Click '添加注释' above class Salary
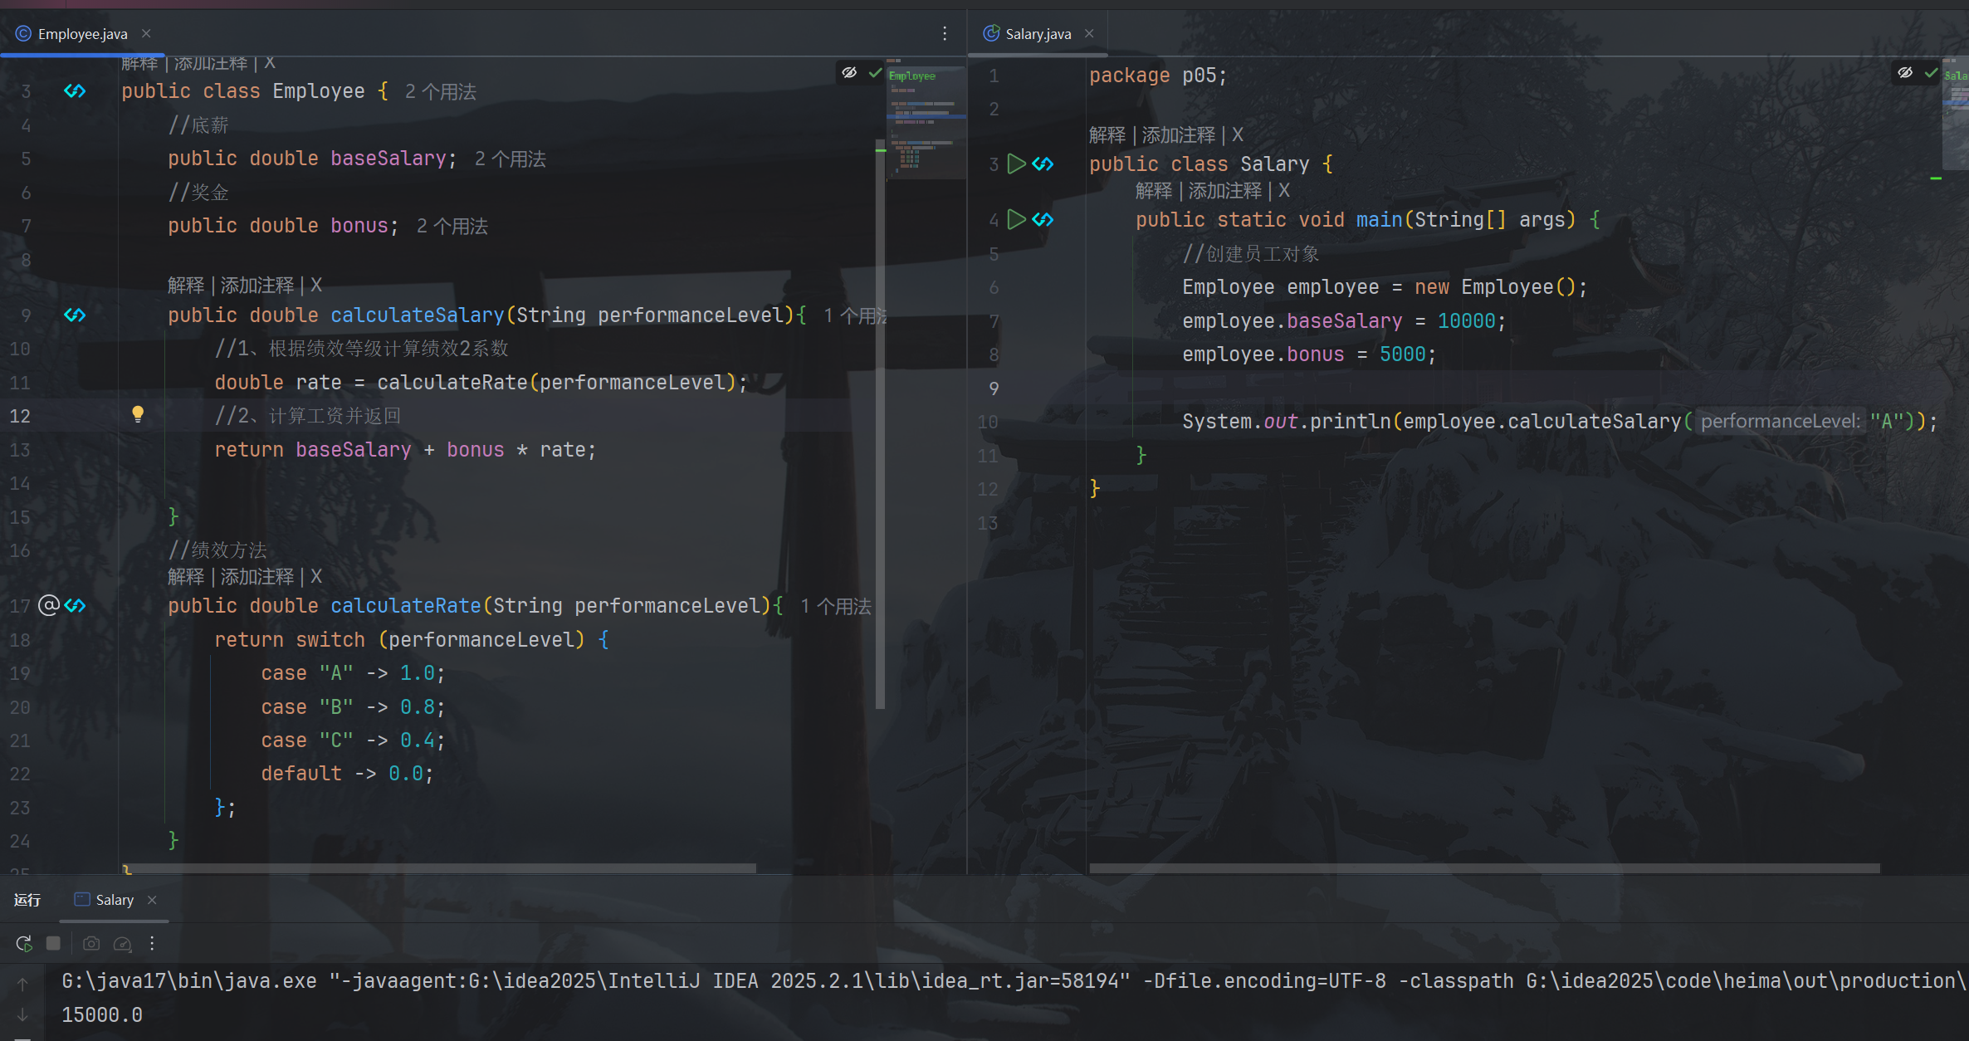 pyautogui.click(x=1178, y=135)
